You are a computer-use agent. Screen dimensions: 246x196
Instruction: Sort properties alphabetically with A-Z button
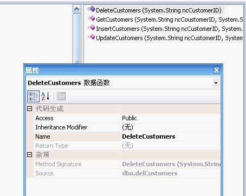46,96
